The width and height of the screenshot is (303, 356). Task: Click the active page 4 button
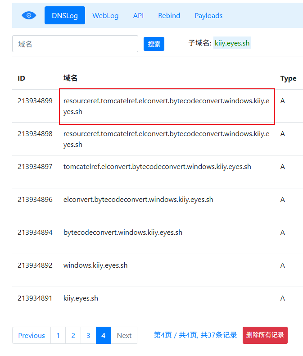coord(104,335)
